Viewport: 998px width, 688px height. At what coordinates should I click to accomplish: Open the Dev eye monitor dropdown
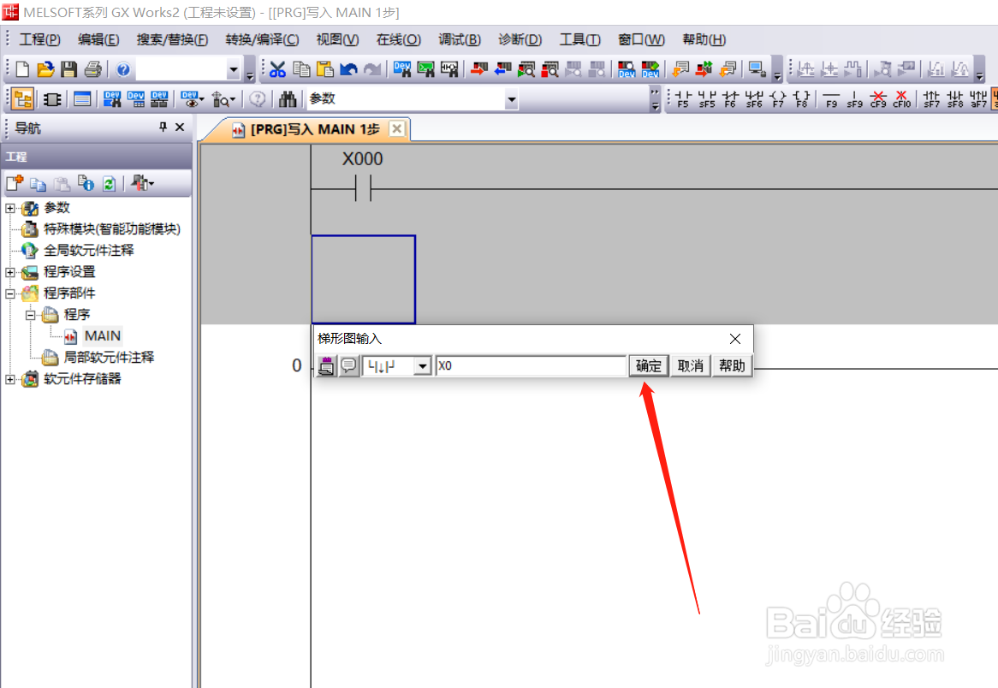192,98
